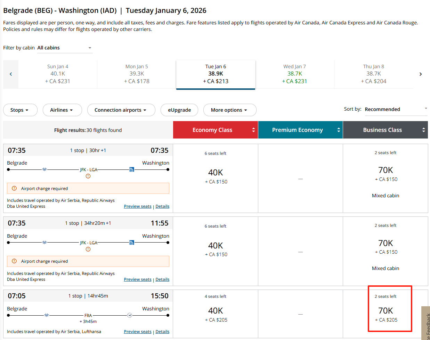
Task: Click sort arrows on Business Class header
Action: (x=423, y=130)
